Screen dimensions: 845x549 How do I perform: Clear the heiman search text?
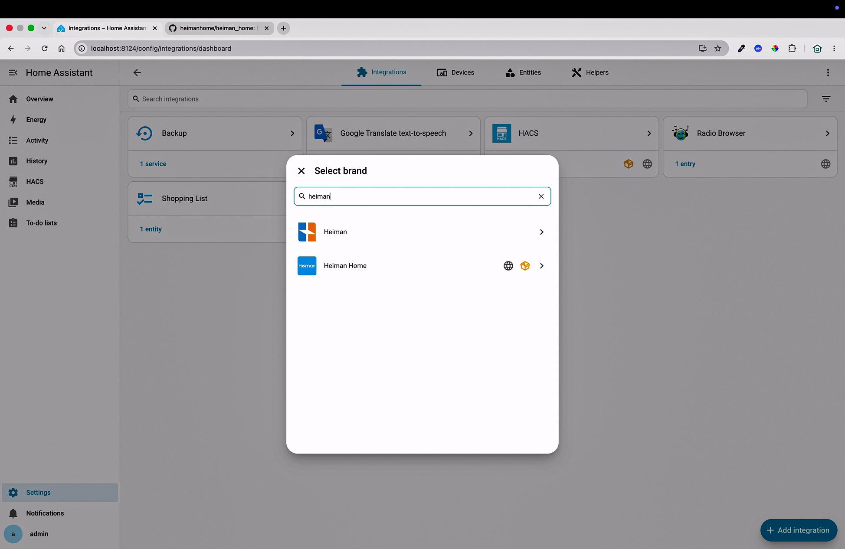click(x=541, y=196)
